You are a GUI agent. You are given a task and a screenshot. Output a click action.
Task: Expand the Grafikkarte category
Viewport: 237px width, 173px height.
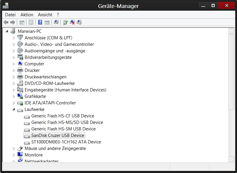point(14,96)
